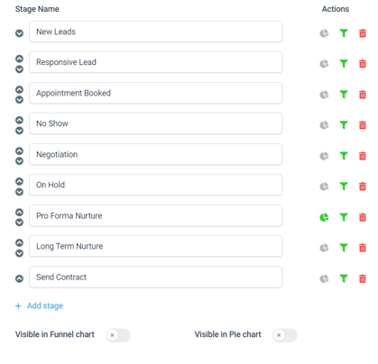Viewport: 378px width, 364px height.
Task: Click the funnel icon for Responsive Lead
Action: click(344, 64)
